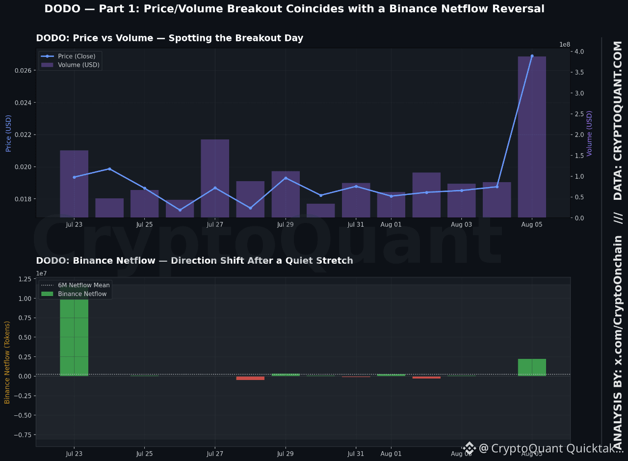Viewport: 628px width, 461px height.
Task: Click the −0.75 netflow axis label
Action: coord(23,435)
